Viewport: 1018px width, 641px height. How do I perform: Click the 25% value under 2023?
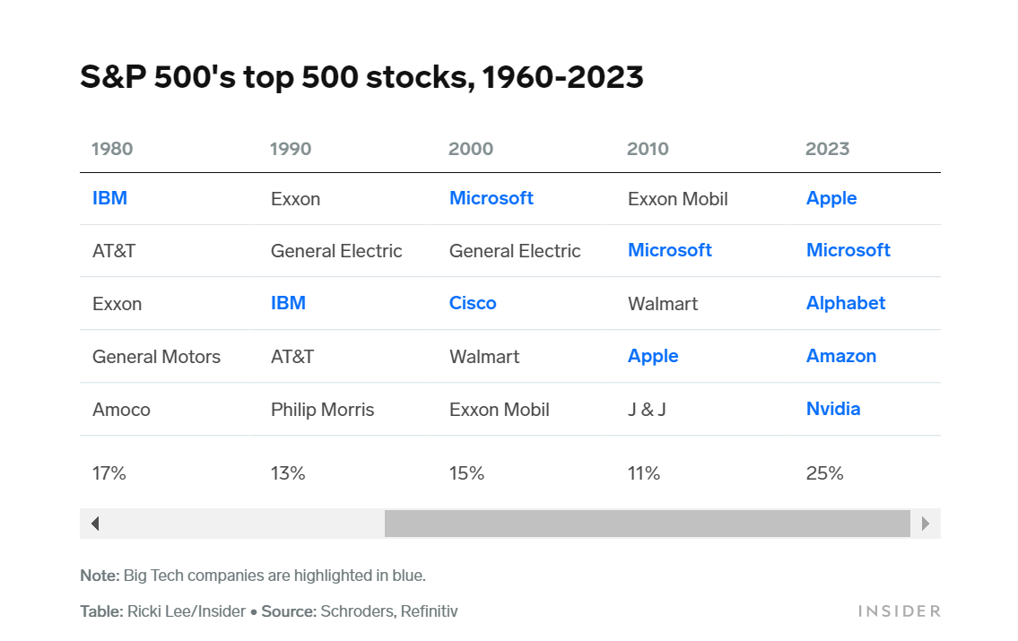coord(824,473)
